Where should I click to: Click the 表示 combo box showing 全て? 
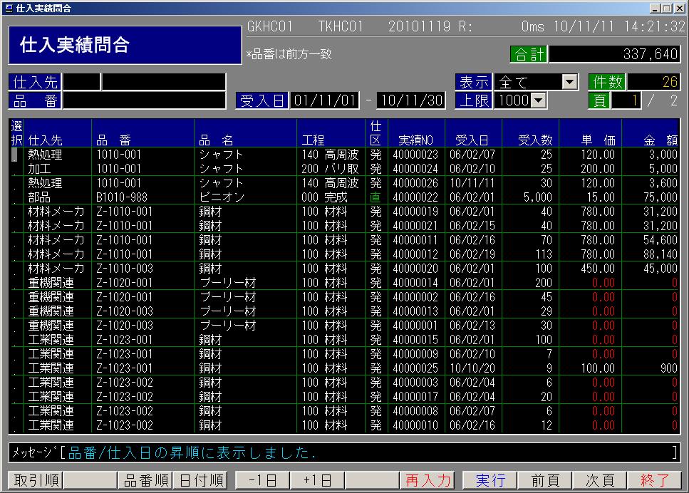[x=536, y=82]
